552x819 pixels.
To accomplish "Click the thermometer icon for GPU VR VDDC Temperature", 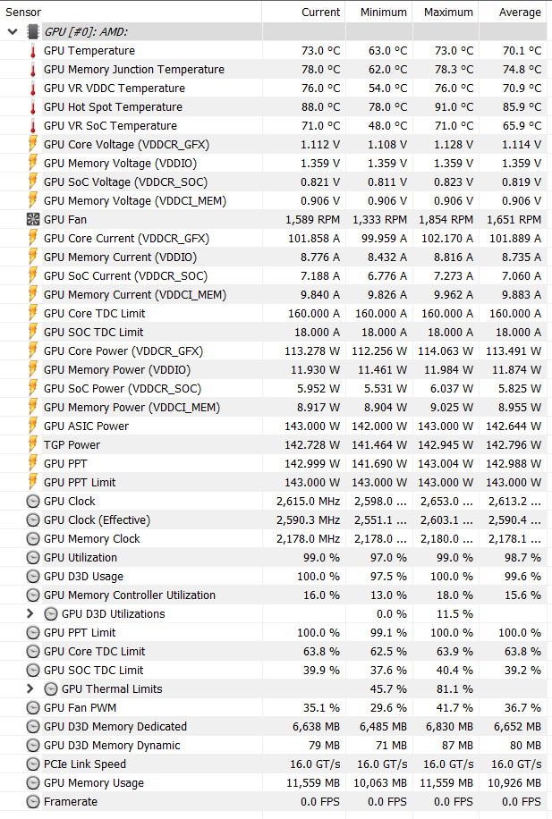I will pos(33,89).
